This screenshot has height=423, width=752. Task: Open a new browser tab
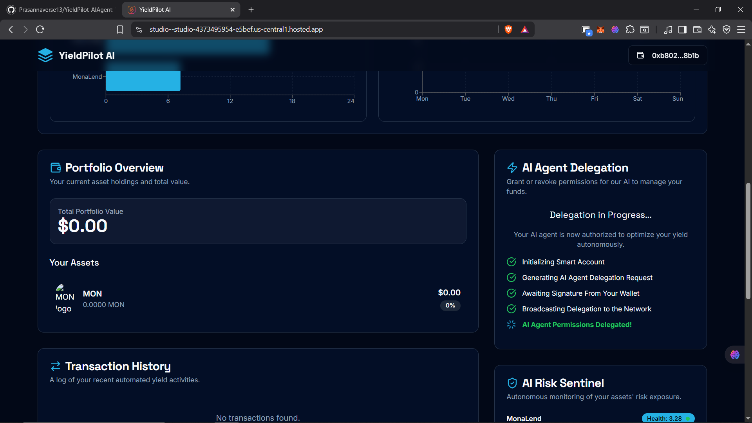tap(251, 10)
